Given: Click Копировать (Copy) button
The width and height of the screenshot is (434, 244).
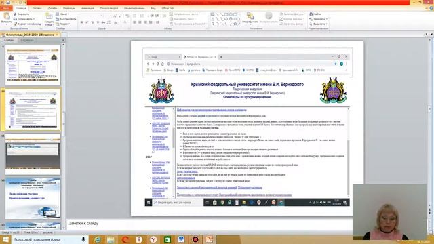Looking at the screenshot, I should [x=24, y=19].
